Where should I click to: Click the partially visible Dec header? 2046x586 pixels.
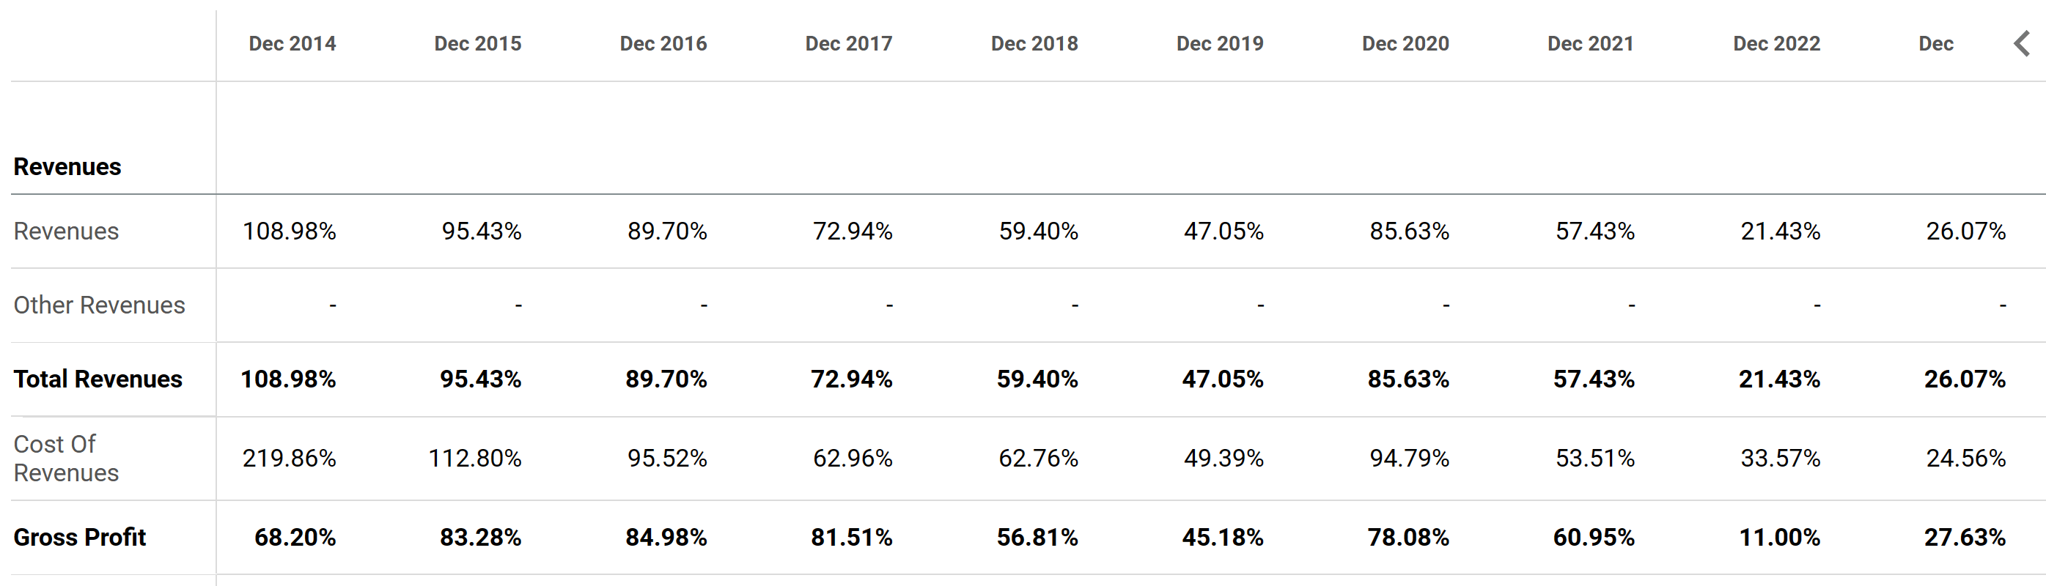tap(1935, 44)
